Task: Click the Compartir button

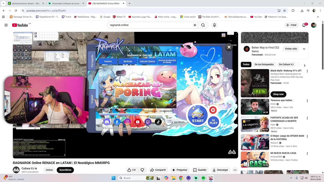Action: click(158, 170)
